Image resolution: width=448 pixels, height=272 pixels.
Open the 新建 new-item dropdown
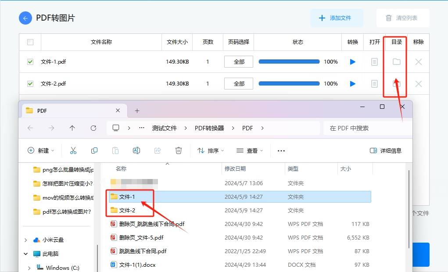[x=40, y=150]
